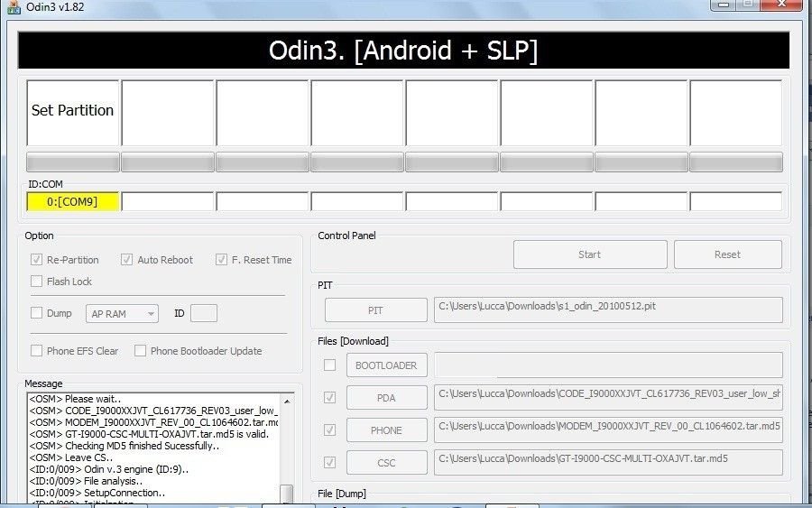Viewport: 812px width, 508px height.
Task: Toggle the checkbox beside the PDA button
Action: [x=329, y=397]
